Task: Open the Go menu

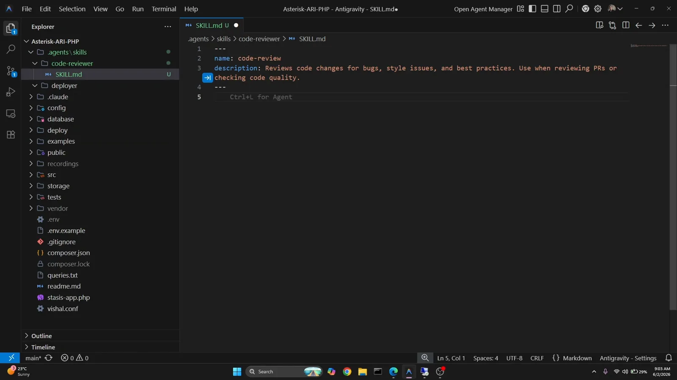Action: (x=120, y=9)
